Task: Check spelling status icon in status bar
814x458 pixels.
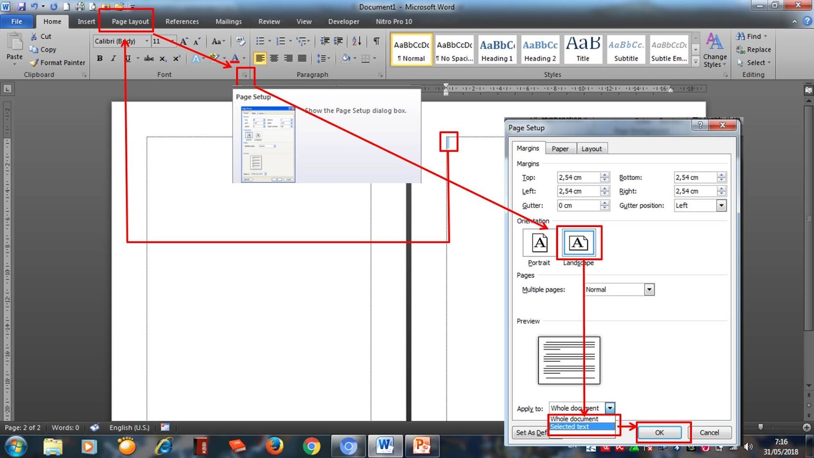Action: (95, 427)
